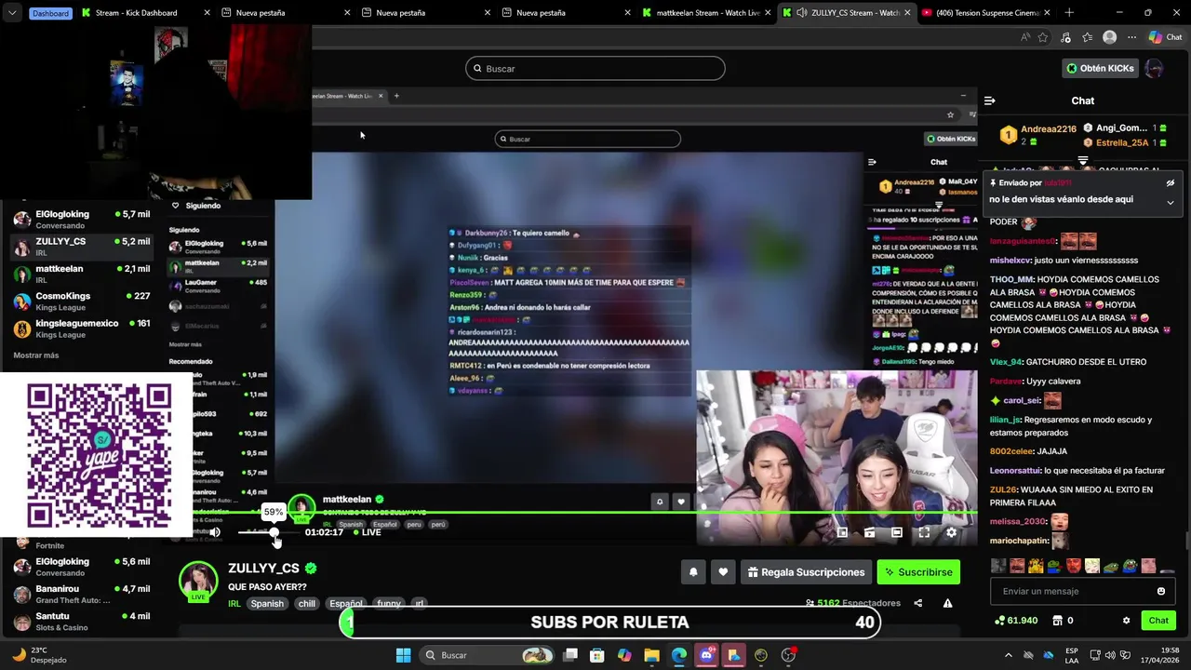The height and width of the screenshot is (670, 1191).
Task: Click Regala Suscripciones button
Action: 806,572
